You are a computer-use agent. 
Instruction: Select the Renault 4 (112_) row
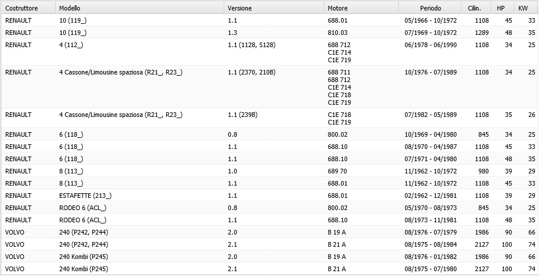[270, 52]
